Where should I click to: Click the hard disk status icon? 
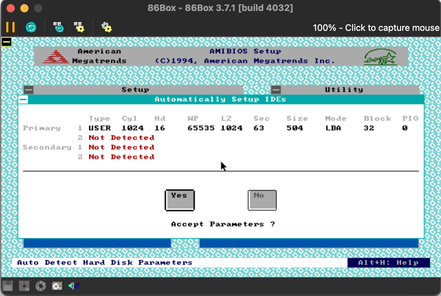(x=57, y=285)
